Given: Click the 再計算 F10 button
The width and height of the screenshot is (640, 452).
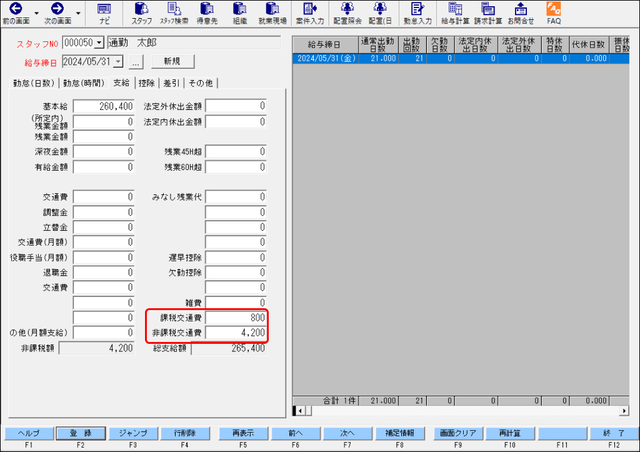Looking at the screenshot, I should coord(510,433).
